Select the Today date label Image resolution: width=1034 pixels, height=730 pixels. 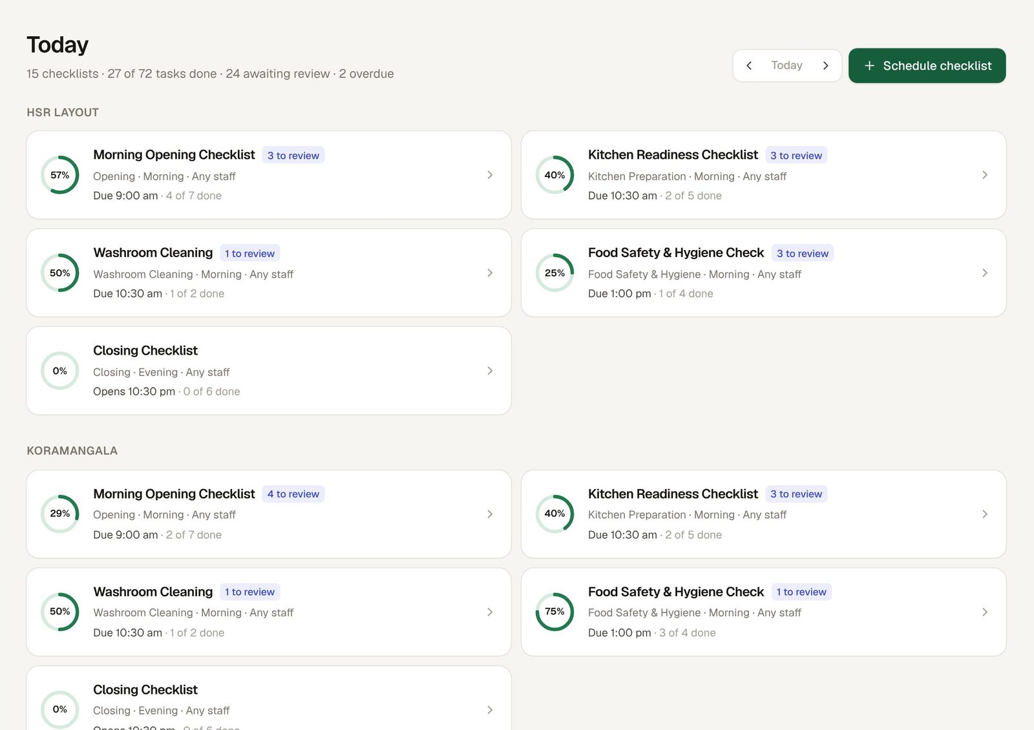[786, 66]
